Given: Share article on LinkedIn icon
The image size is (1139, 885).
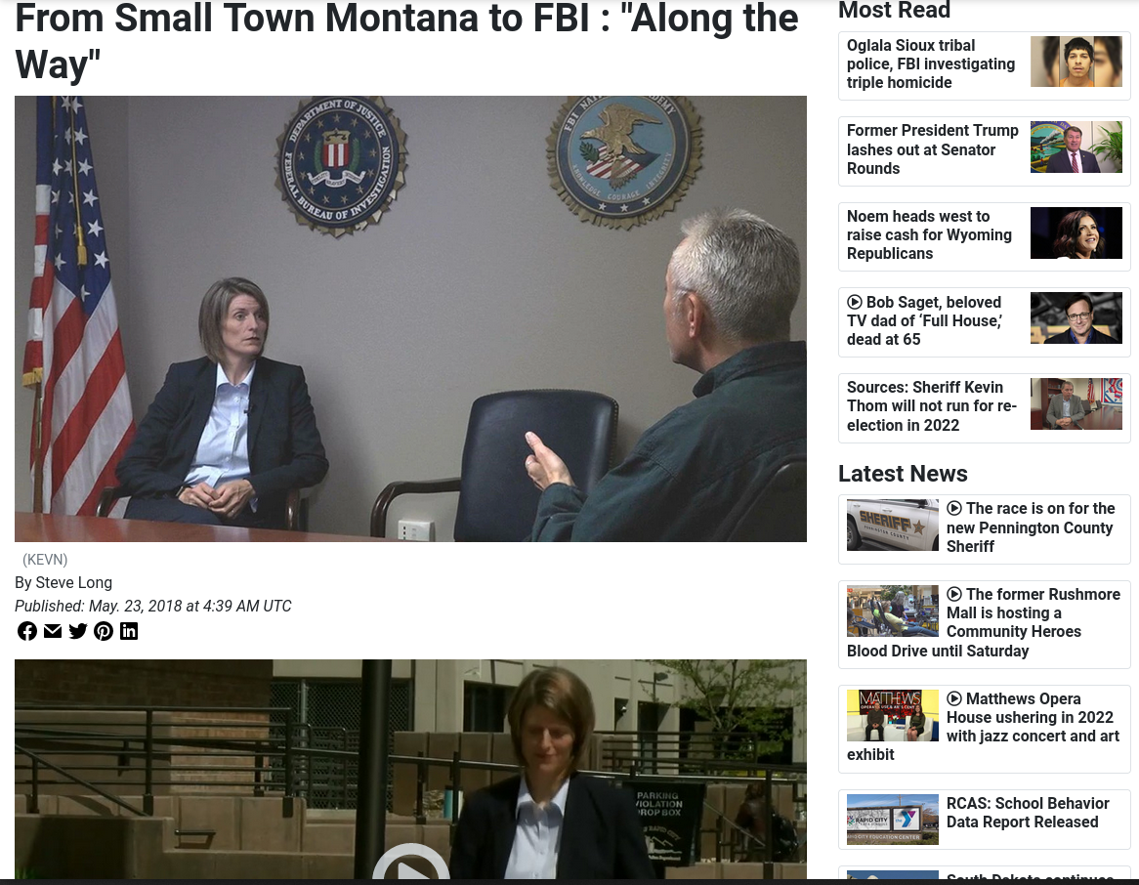Looking at the screenshot, I should point(129,631).
